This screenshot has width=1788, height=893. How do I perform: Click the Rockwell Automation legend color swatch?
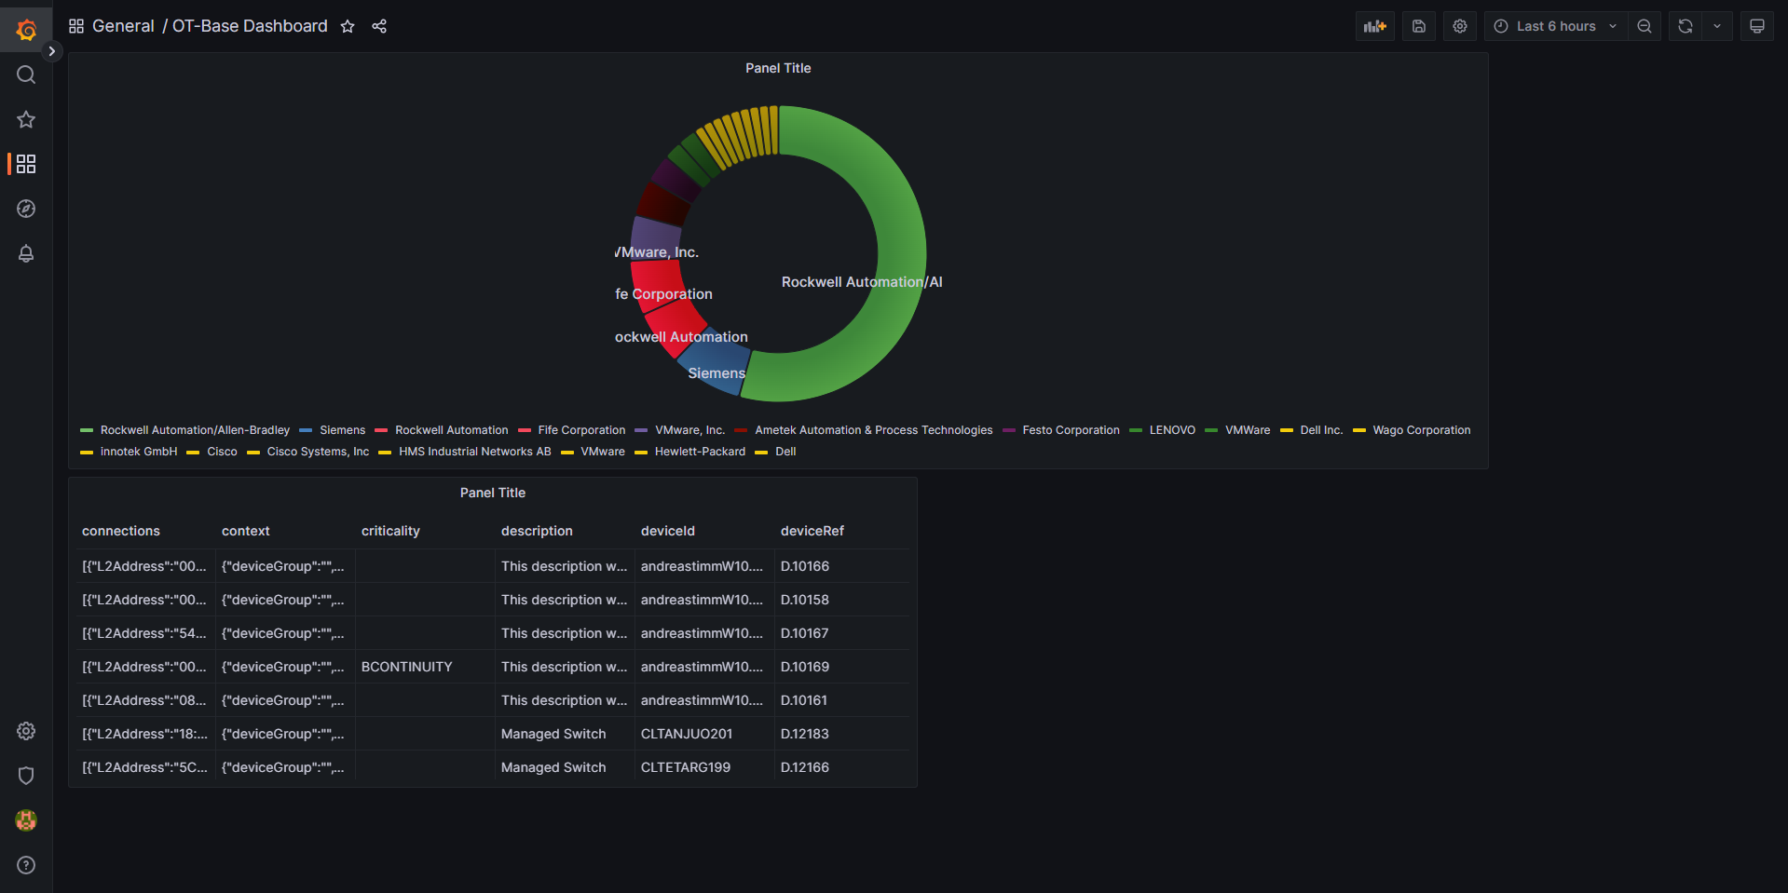tap(381, 430)
